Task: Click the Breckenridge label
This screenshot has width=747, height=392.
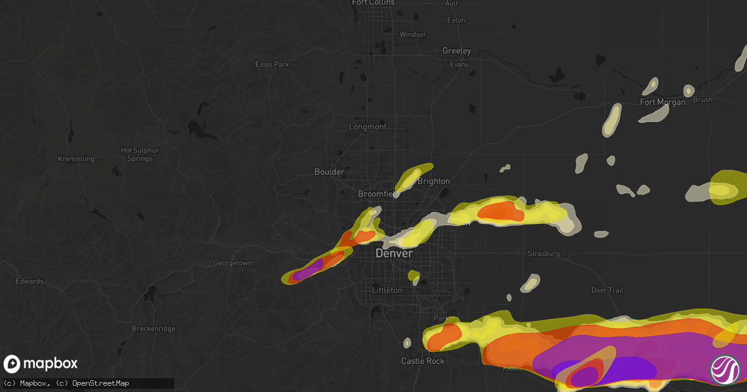Action: (x=154, y=329)
